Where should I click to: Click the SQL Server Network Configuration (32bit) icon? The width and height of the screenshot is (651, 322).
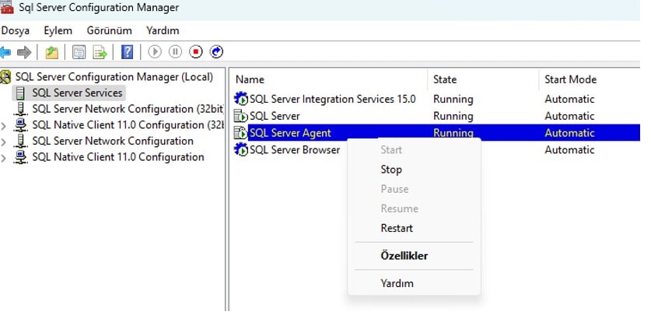(20, 109)
